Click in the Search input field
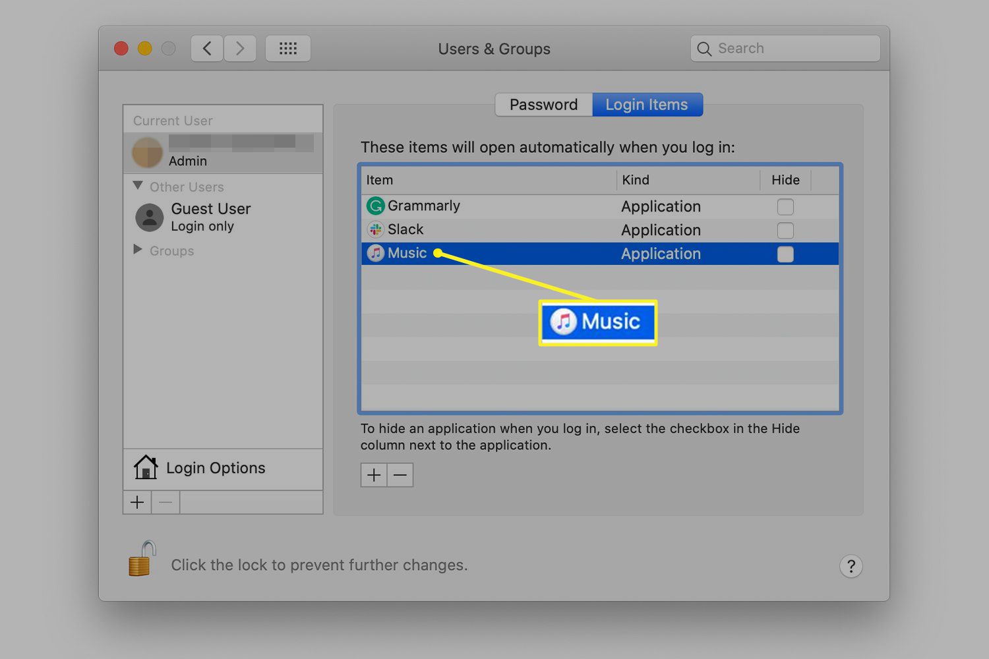This screenshot has height=659, width=989. coord(785,49)
